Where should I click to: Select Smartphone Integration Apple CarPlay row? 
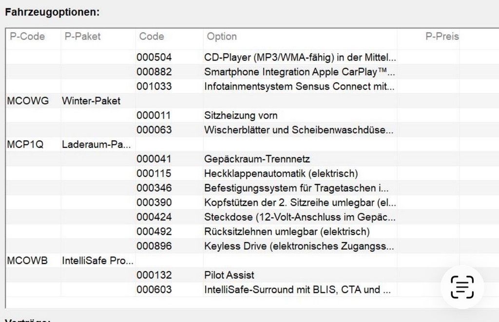coord(252,72)
